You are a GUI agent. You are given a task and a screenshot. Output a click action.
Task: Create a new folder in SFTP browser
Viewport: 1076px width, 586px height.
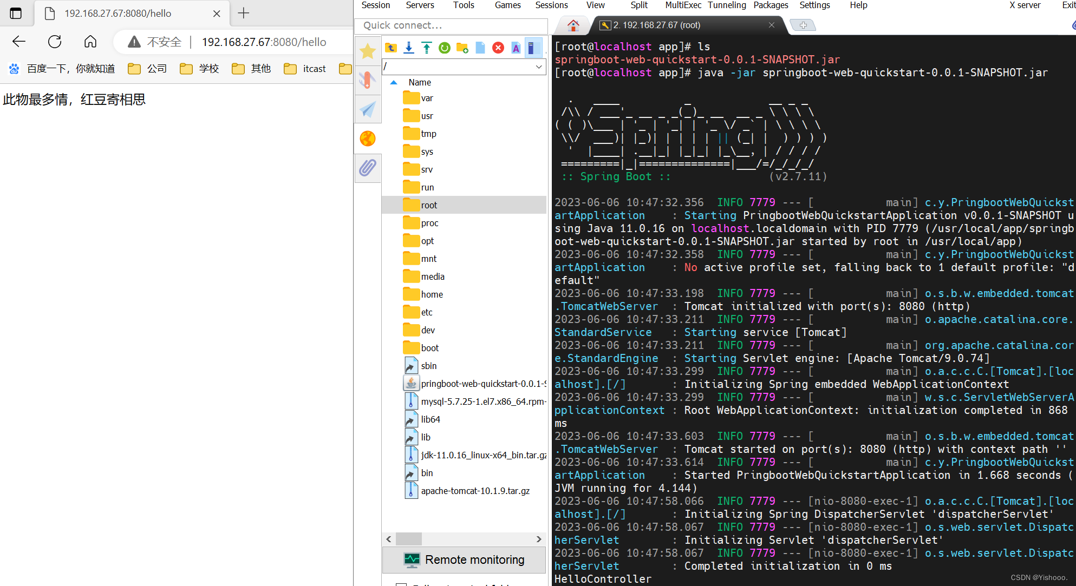click(x=462, y=48)
